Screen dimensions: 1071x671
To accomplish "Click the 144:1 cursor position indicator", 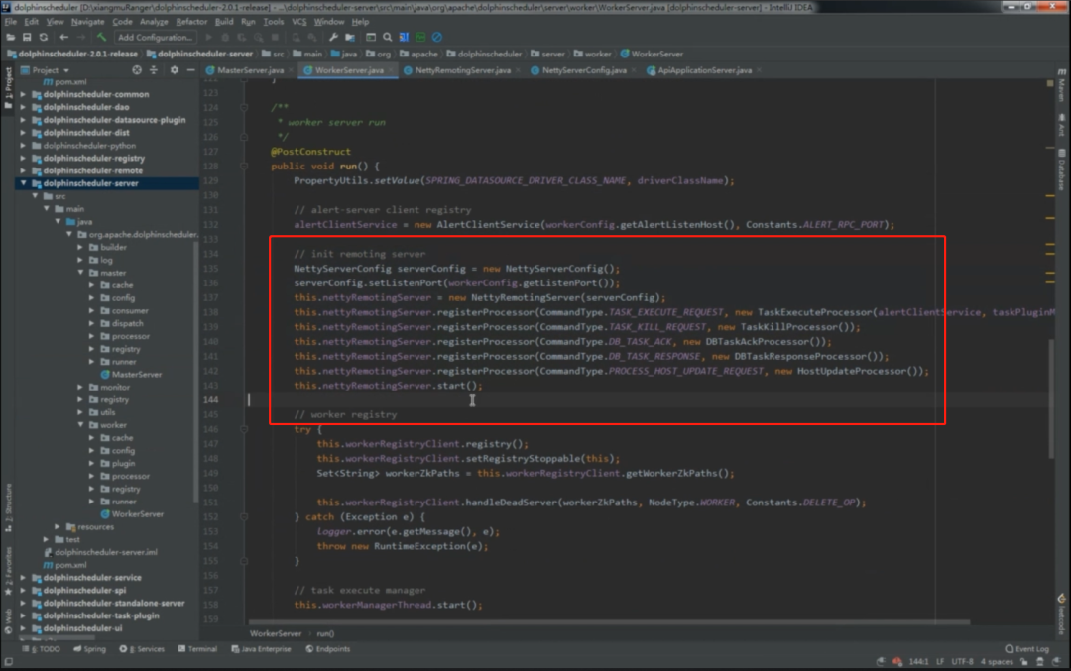I will pyautogui.click(x=918, y=661).
